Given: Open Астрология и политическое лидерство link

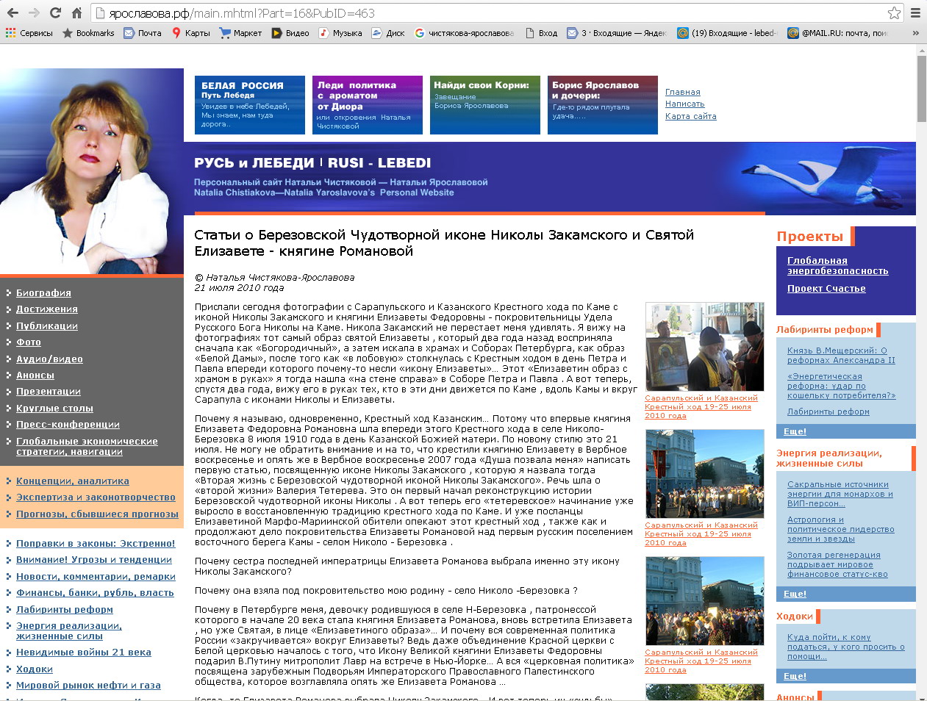Looking at the screenshot, I should [840, 529].
